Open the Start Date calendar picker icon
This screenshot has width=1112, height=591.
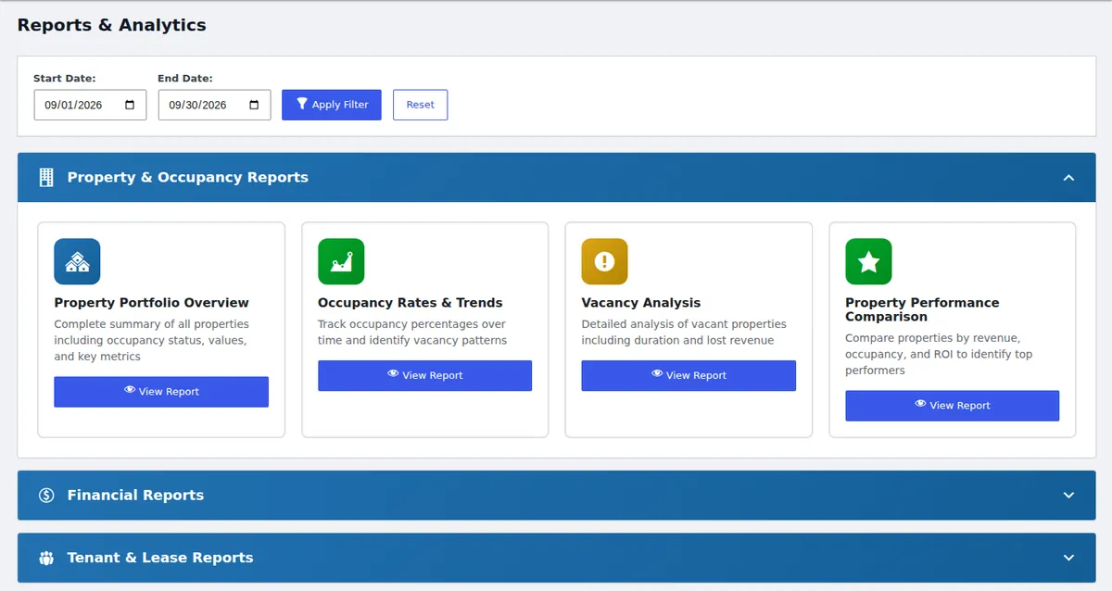[130, 105]
